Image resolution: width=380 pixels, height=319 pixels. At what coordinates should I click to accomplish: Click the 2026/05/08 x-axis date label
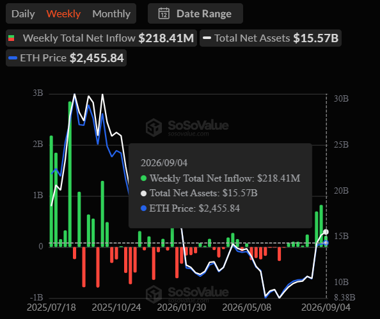click(x=247, y=307)
